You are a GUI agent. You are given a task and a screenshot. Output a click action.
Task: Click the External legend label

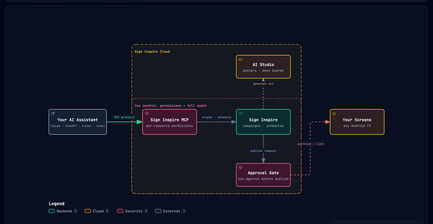coord(172,211)
